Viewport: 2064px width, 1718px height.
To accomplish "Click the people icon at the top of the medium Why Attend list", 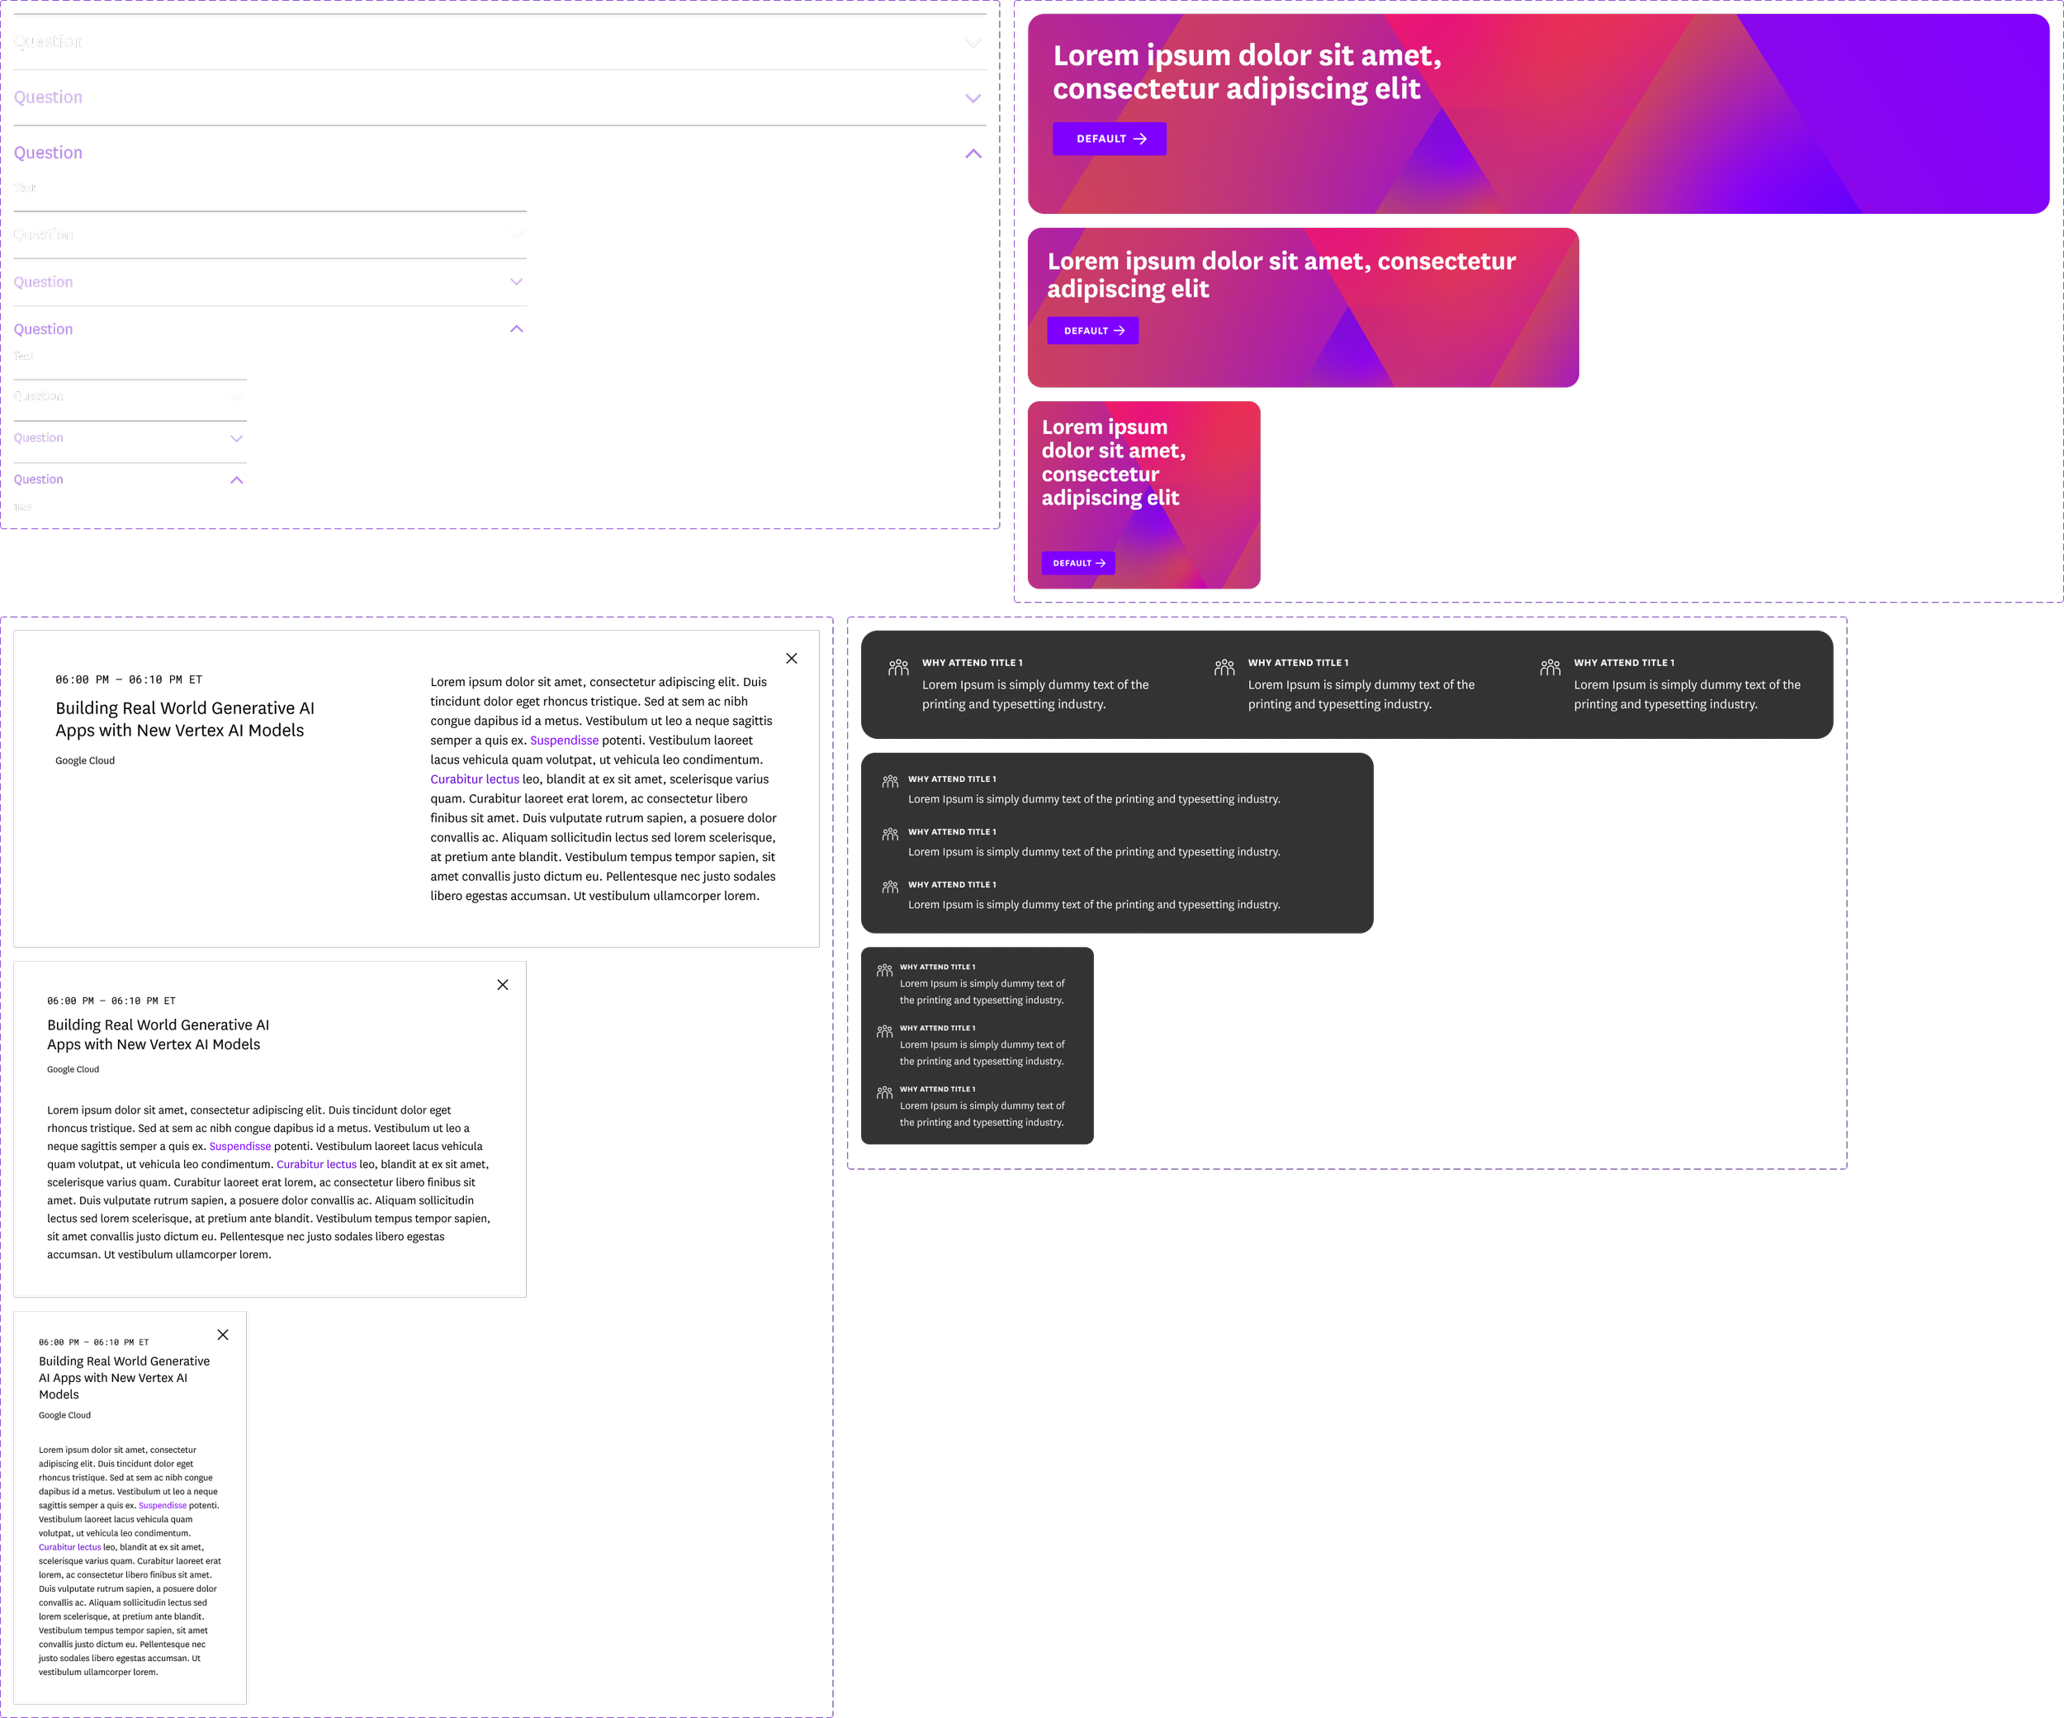I will (889, 783).
